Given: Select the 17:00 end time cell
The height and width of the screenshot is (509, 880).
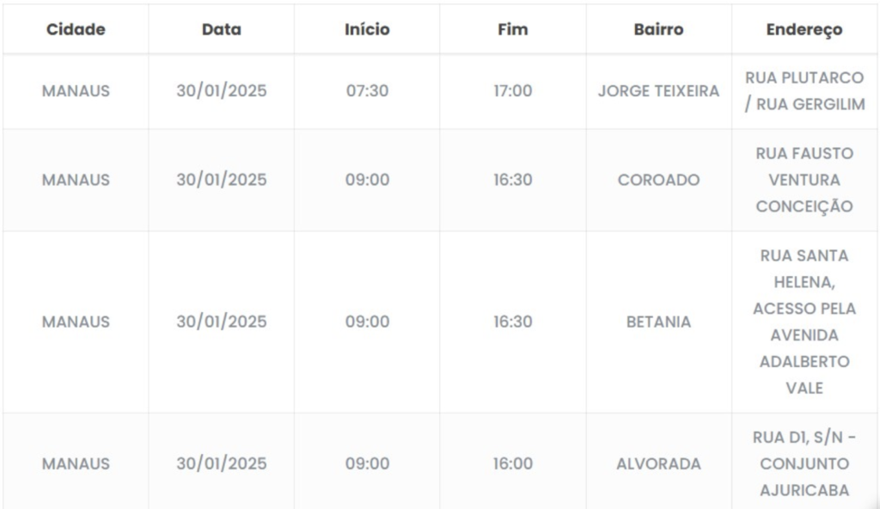Looking at the screenshot, I should point(512,91).
